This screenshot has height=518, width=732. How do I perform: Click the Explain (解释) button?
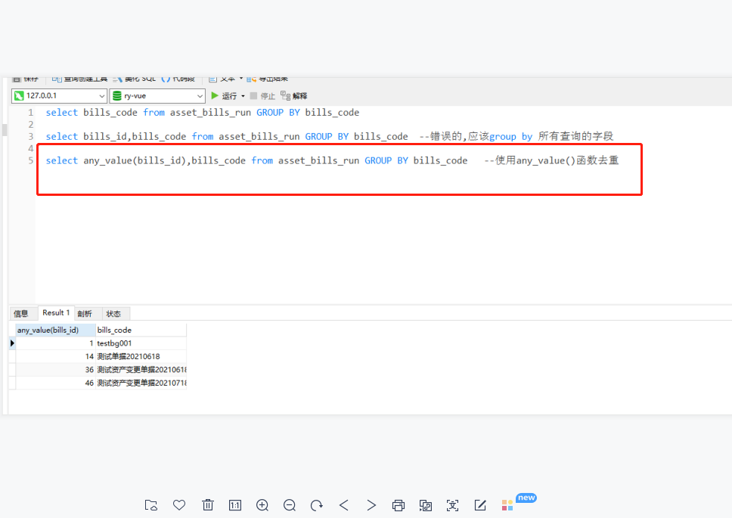(293, 96)
